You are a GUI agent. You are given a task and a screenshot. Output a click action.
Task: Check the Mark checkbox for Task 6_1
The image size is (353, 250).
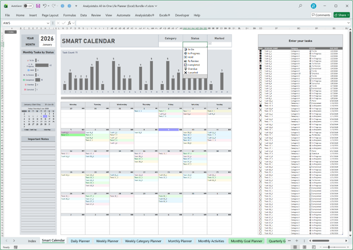point(260,76)
